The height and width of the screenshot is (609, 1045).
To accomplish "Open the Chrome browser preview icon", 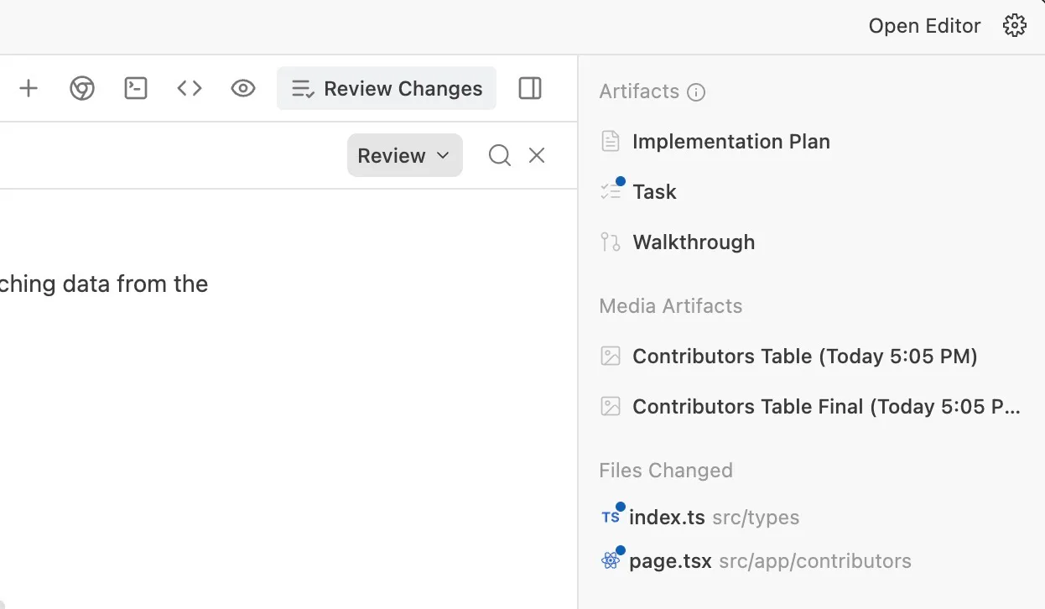I will point(81,87).
